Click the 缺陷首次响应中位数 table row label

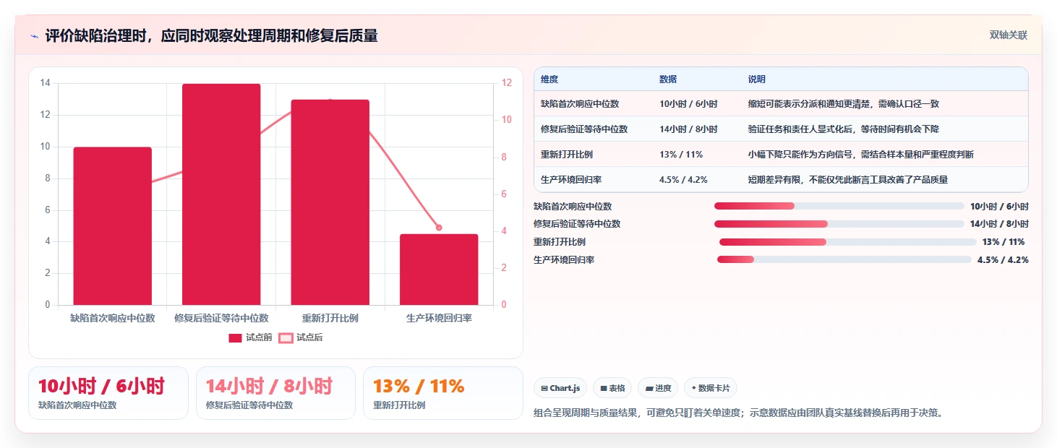(580, 104)
